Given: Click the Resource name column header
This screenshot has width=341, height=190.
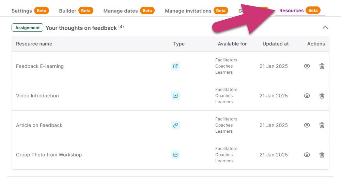Looking at the screenshot, I should pos(34,44).
